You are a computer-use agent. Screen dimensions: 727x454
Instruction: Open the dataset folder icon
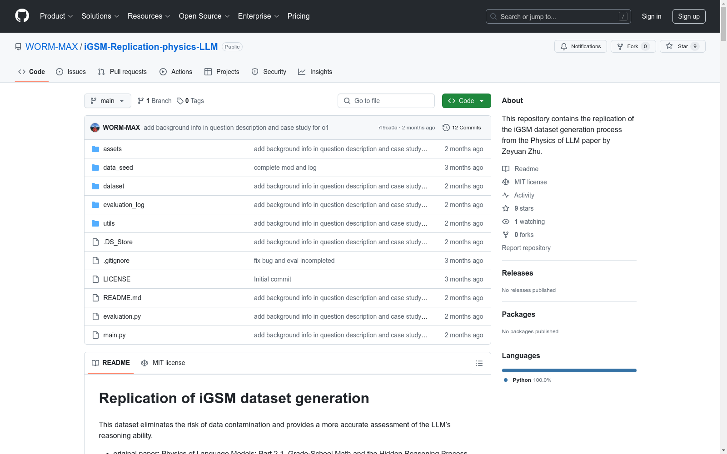[x=95, y=186]
